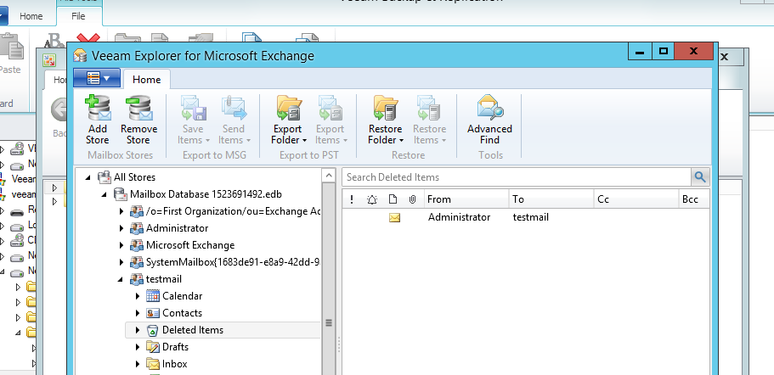Open Restore Folder dropdown arrow

[x=401, y=141]
